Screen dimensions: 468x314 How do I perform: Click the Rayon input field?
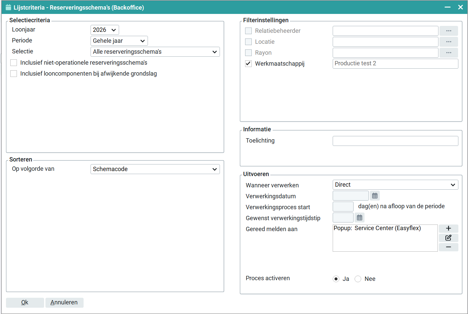(x=385, y=53)
